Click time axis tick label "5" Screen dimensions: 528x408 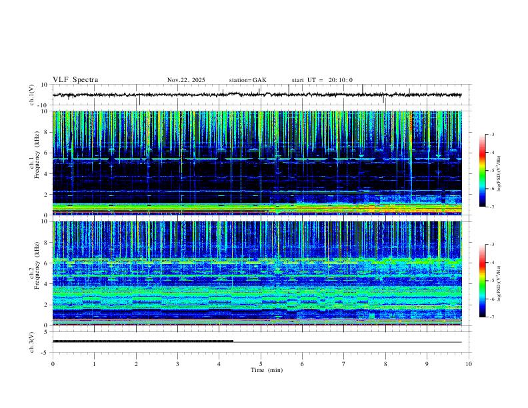[261, 364]
